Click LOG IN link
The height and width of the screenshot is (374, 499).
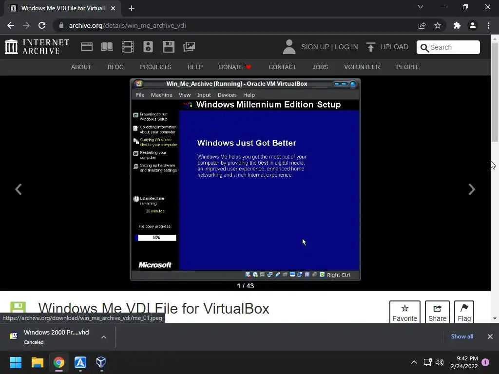tap(346, 47)
